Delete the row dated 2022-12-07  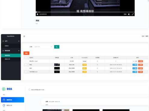[141, 65]
